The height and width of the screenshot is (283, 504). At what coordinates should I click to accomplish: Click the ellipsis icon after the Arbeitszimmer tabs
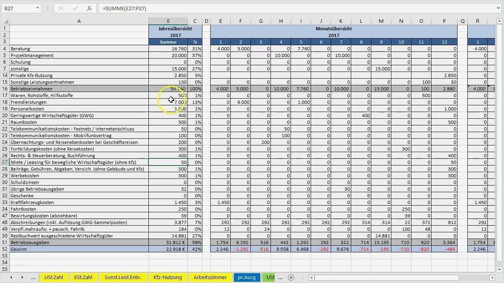coord(280,277)
